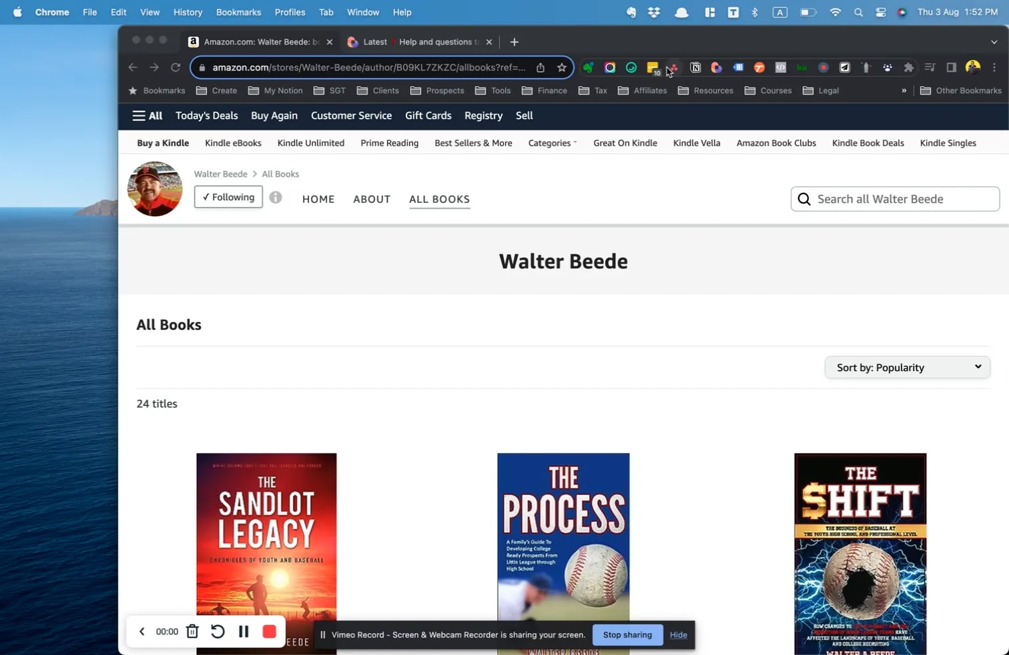This screenshot has height=655, width=1009.
Task: Show hidden bookmarks with the double chevron
Action: (x=904, y=91)
